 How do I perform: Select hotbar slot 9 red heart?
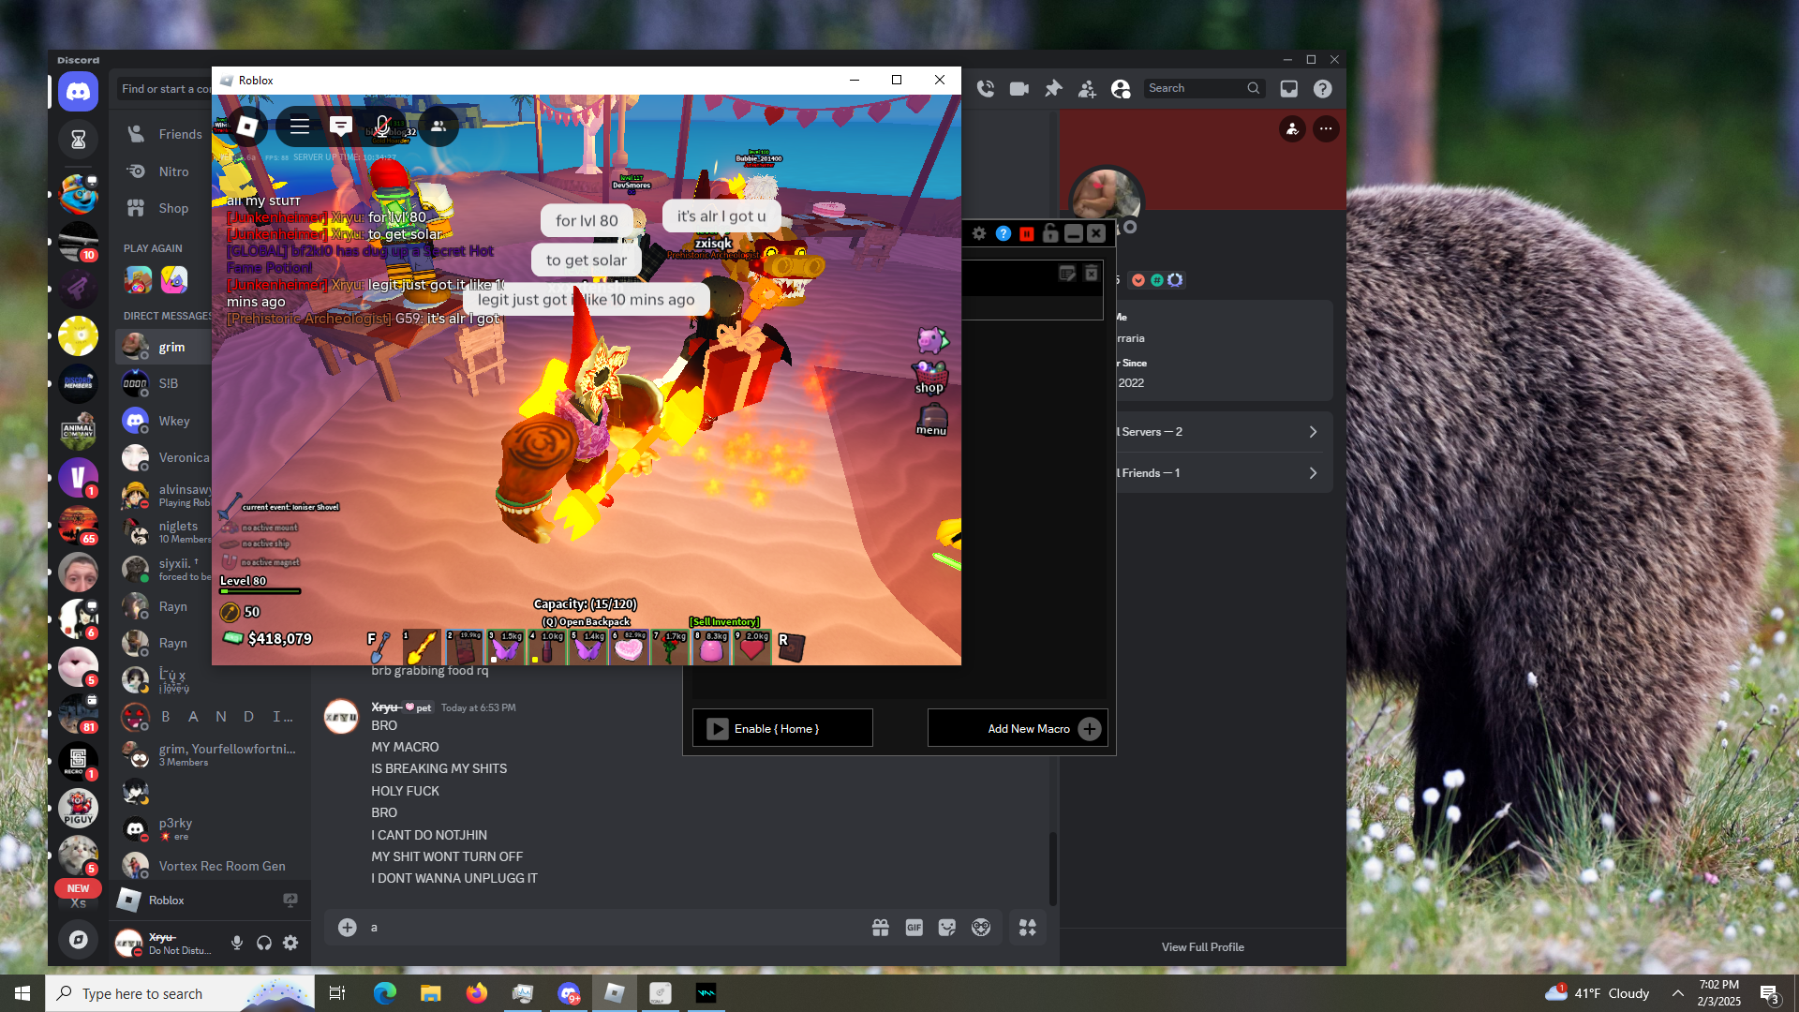tap(752, 647)
